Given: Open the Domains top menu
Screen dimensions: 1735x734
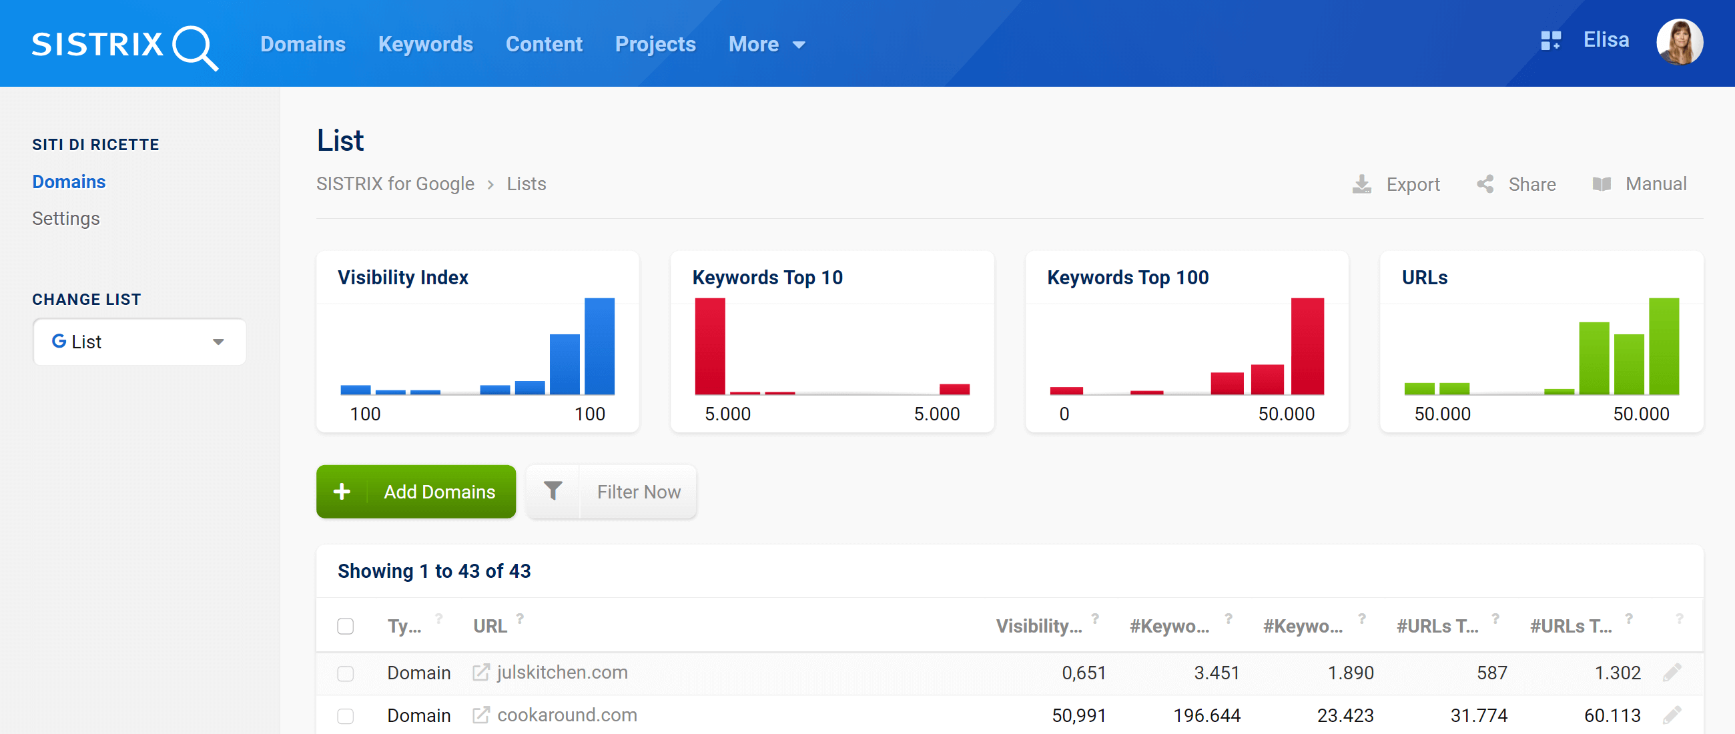Looking at the screenshot, I should (x=303, y=44).
